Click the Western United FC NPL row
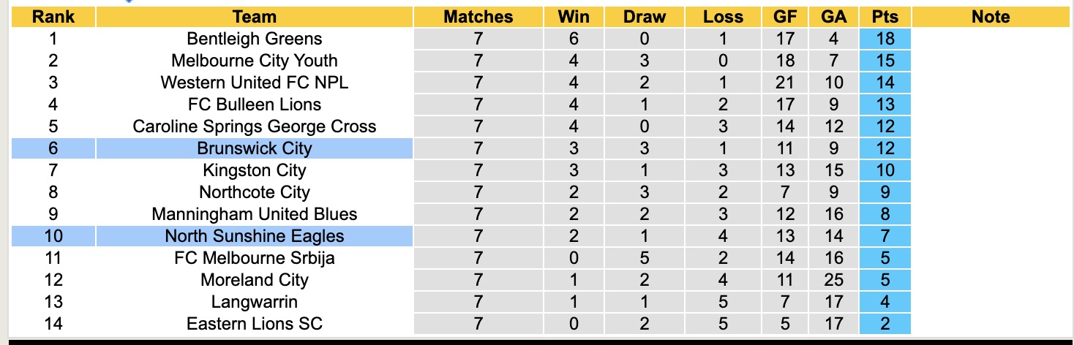Screen dimensions: 1074x345 254,83
